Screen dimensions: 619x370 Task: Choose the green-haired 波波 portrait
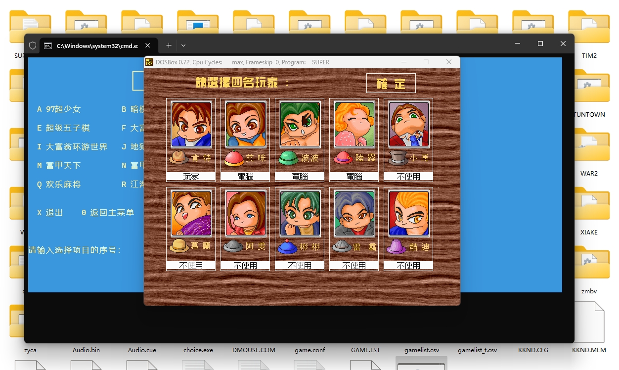point(300,124)
